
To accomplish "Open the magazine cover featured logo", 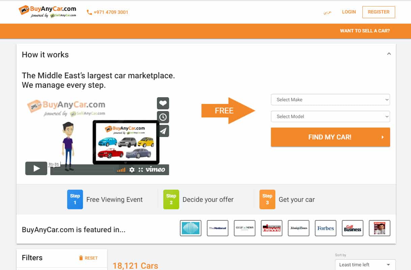I will [x=380, y=228].
